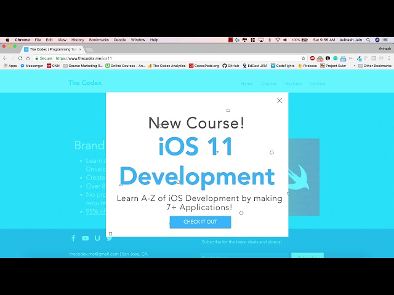Open the CocoaPods.org bookmark

pos(204,66)
